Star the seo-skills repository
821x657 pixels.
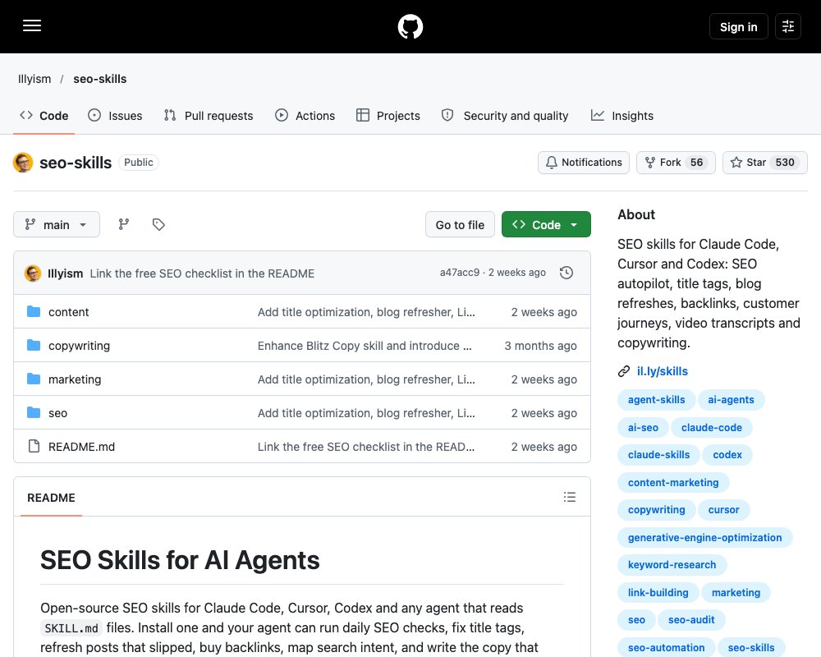click(x=764, y=163)
